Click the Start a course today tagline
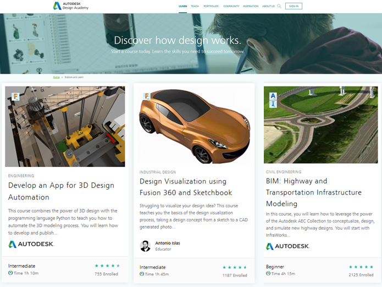The width and height of the screenshot is (382, 287). point(178,52)
